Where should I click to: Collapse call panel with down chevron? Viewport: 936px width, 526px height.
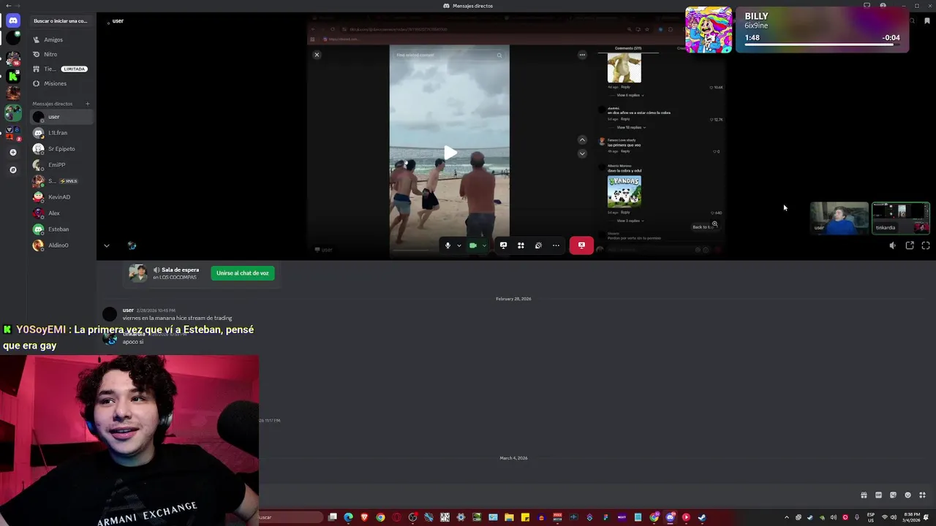[x=106, y=245]
